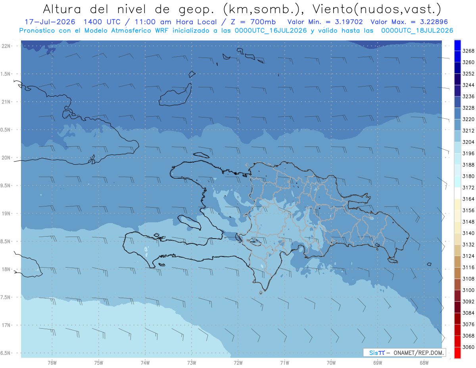Click the 3236 value on color scale
Screen dimensions: 476x368
468,96
